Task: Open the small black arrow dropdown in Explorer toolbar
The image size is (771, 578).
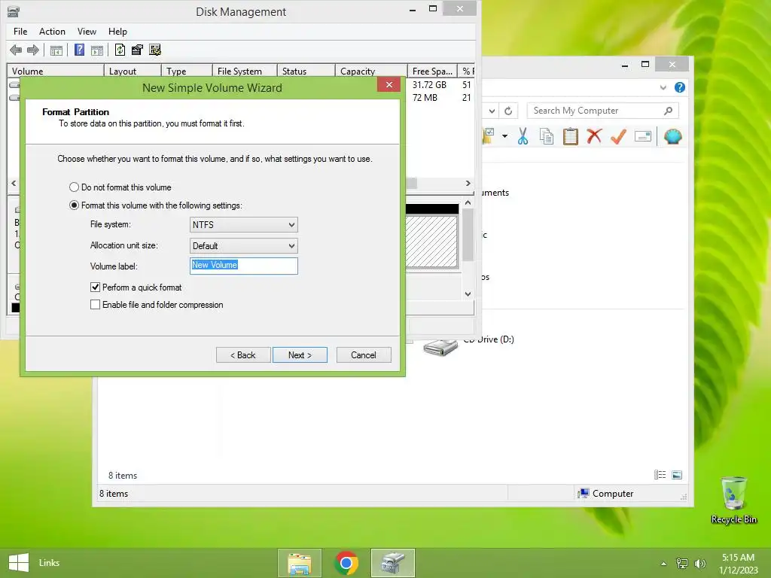Action: (505, 136)
